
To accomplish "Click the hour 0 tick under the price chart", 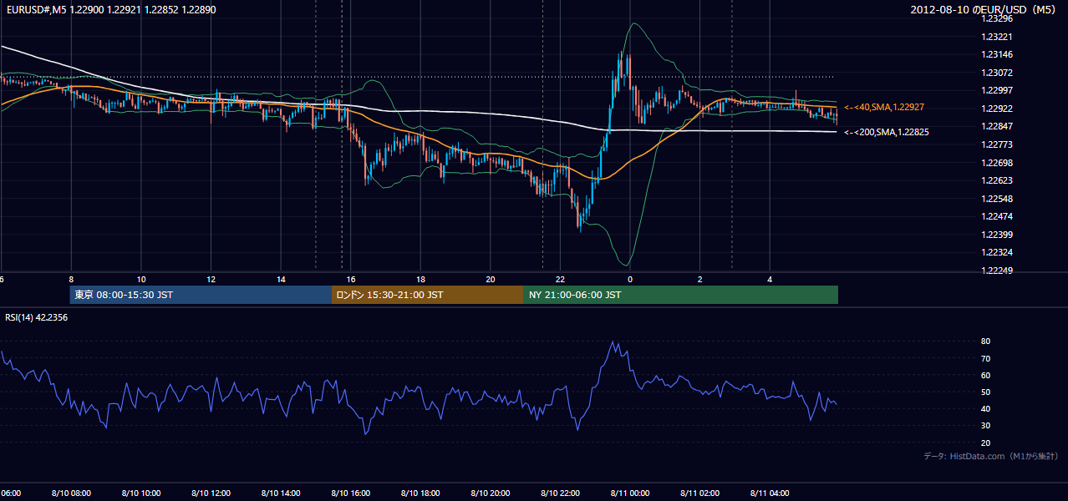I will click(x=630, y=279).
